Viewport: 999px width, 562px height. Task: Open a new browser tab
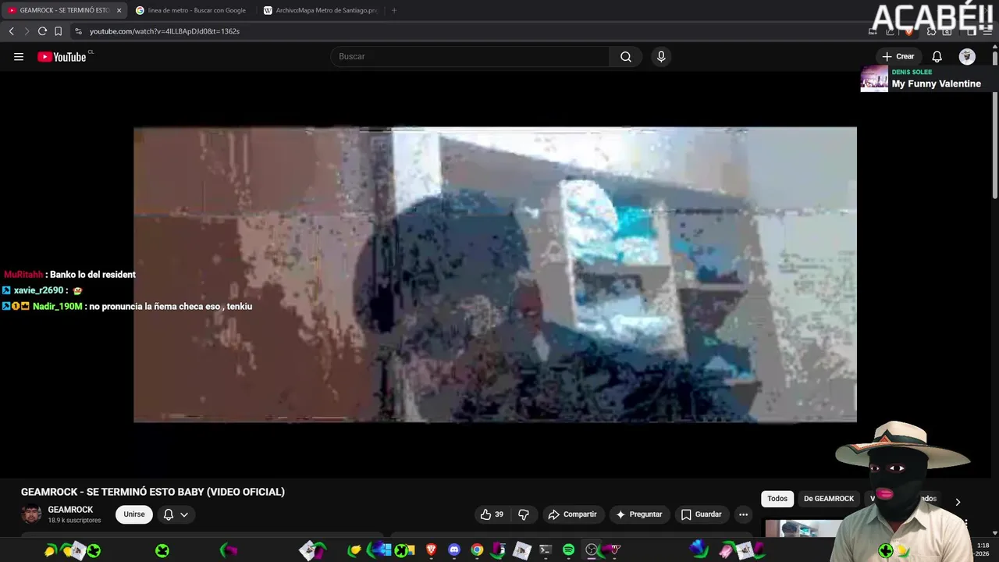(393, 10)
